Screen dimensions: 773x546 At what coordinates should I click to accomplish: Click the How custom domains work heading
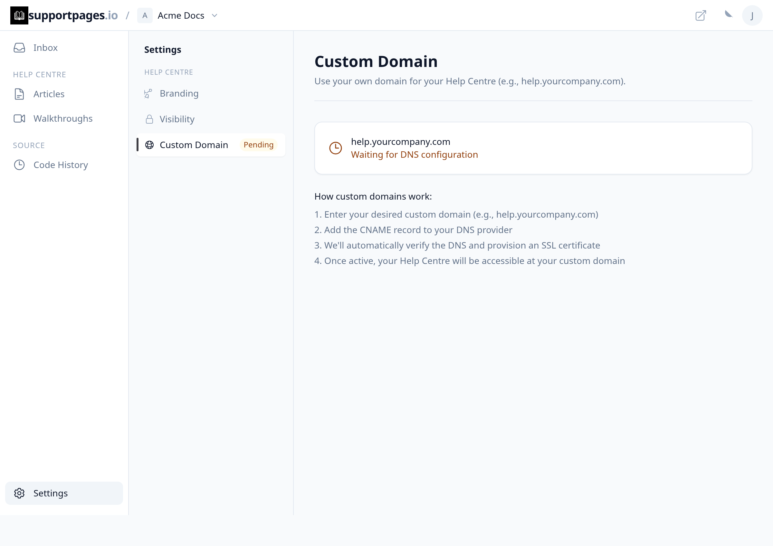pos(373,196)
